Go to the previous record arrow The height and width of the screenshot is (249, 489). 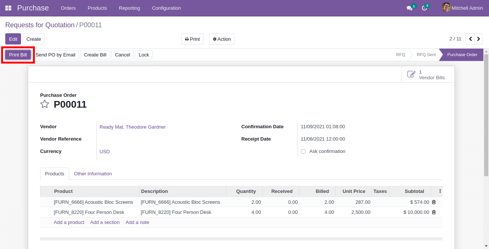(x=470, y=39)
